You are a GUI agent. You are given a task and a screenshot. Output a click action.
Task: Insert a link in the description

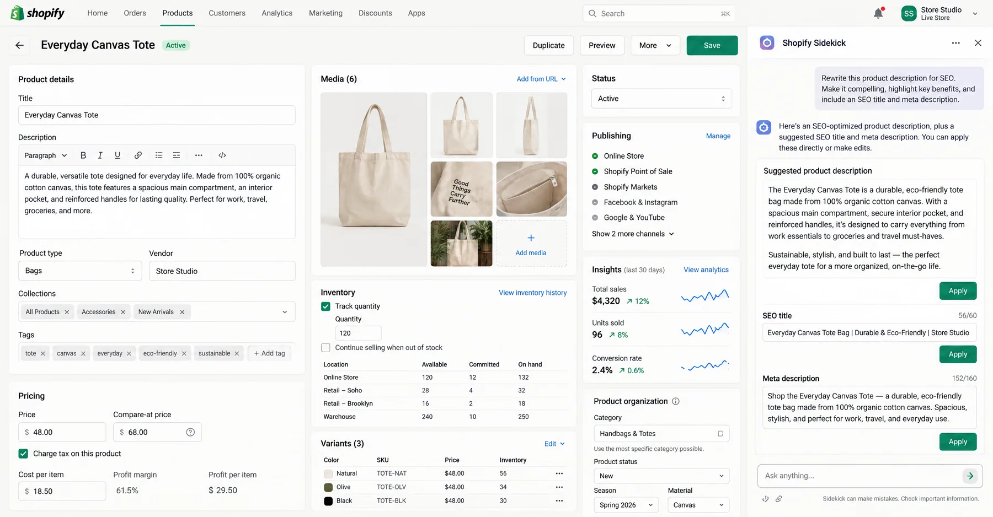point(138,155)
